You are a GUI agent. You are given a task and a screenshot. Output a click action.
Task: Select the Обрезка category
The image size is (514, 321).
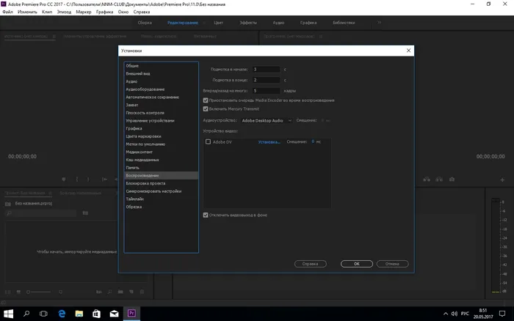point(161,207)
